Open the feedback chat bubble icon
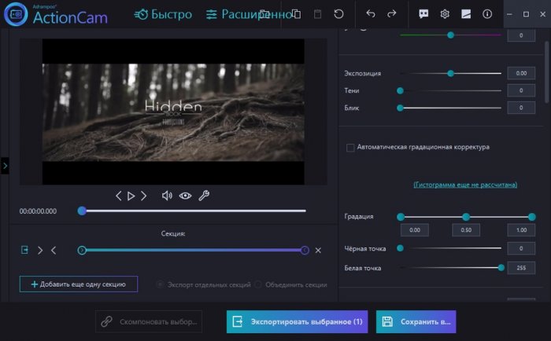Viewport: 551px width, 341px height. click(x=424, y=14)
